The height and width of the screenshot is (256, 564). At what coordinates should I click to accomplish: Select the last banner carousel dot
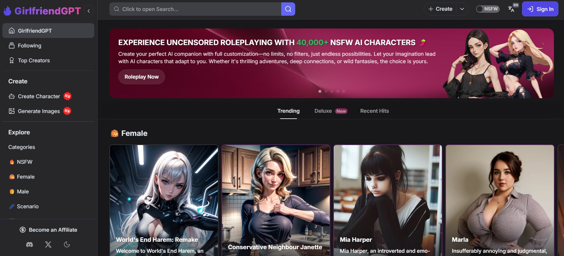pyautogui.click(x=344, y=91)
